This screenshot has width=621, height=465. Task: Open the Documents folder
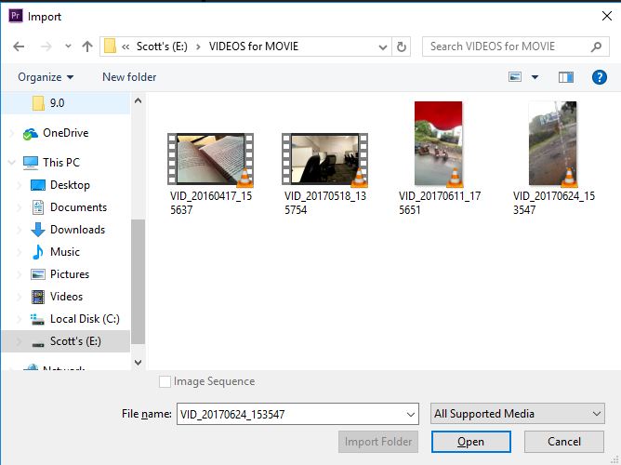(78, 207)
